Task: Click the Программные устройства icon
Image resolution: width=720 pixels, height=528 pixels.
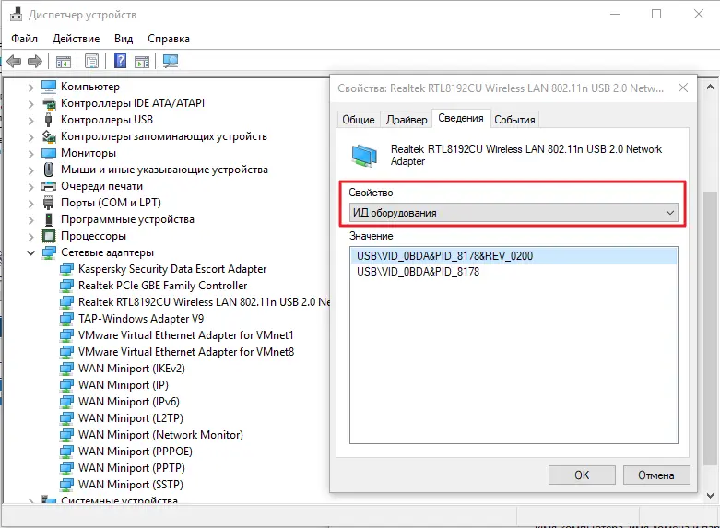Action: pyautogui.click(x=49, y=219)
